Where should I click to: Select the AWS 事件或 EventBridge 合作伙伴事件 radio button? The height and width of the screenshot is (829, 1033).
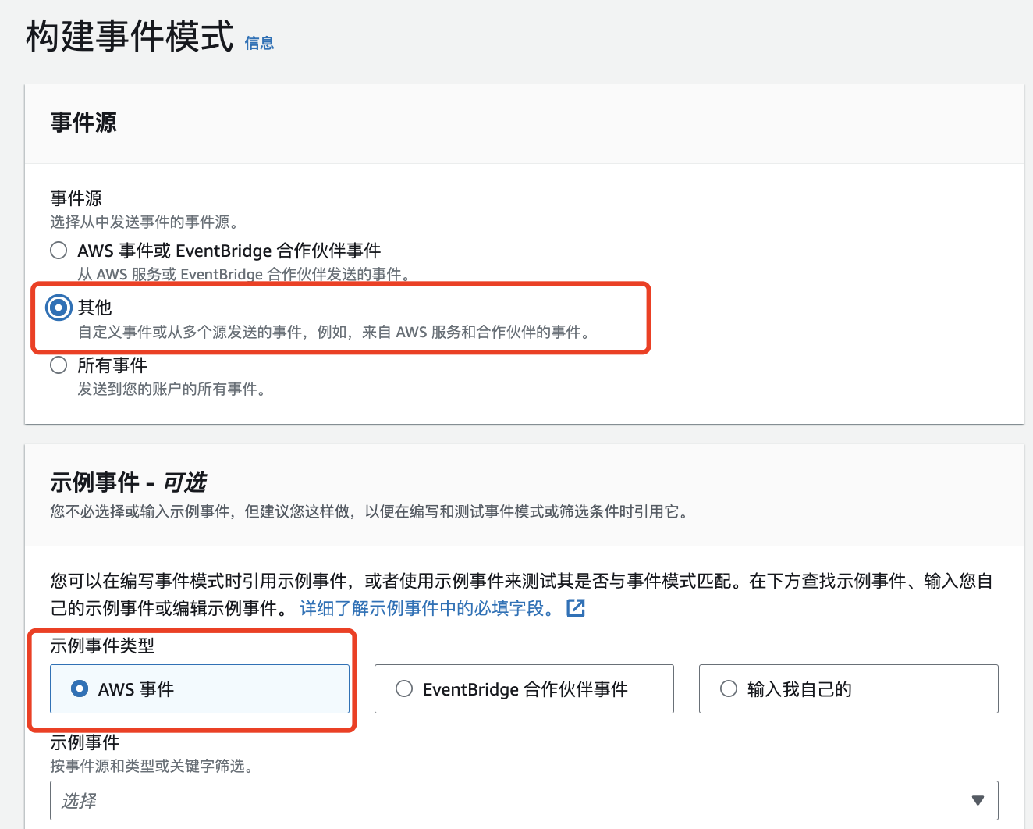point(59,251)
